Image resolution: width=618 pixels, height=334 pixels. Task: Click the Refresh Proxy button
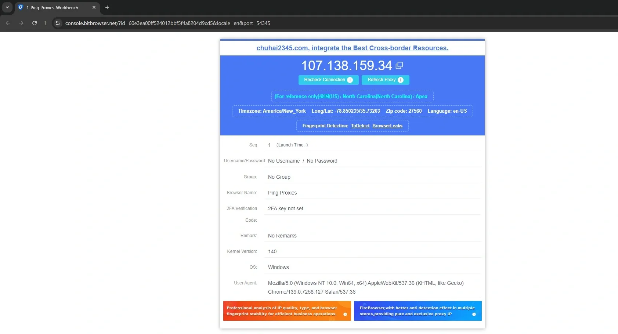(382, 80)
